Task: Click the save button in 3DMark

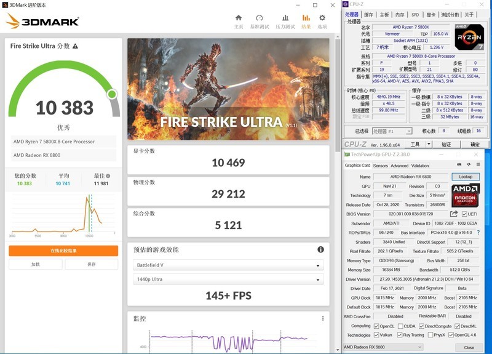Action: (x=91, y=264)
